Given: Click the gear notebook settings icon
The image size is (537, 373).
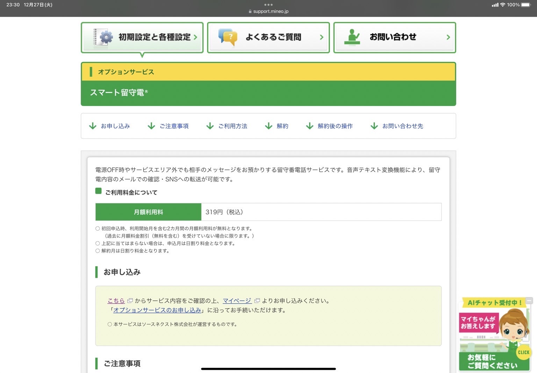Looking at the screenshot, I should coord(103,37).
